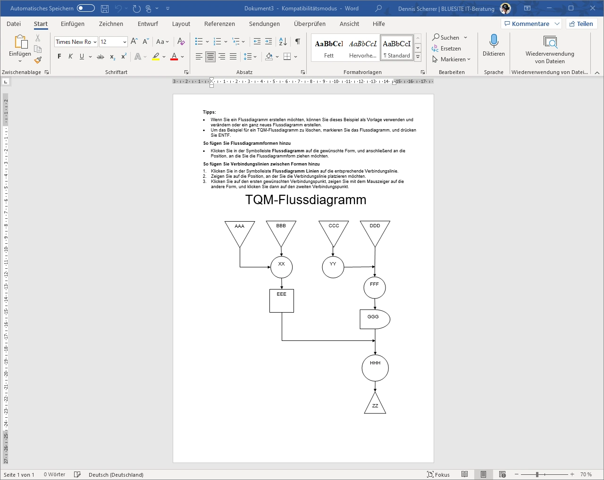This screenshot has width=604, height=480.
Task: Apply the Fett style
Action: pos(329,49)
